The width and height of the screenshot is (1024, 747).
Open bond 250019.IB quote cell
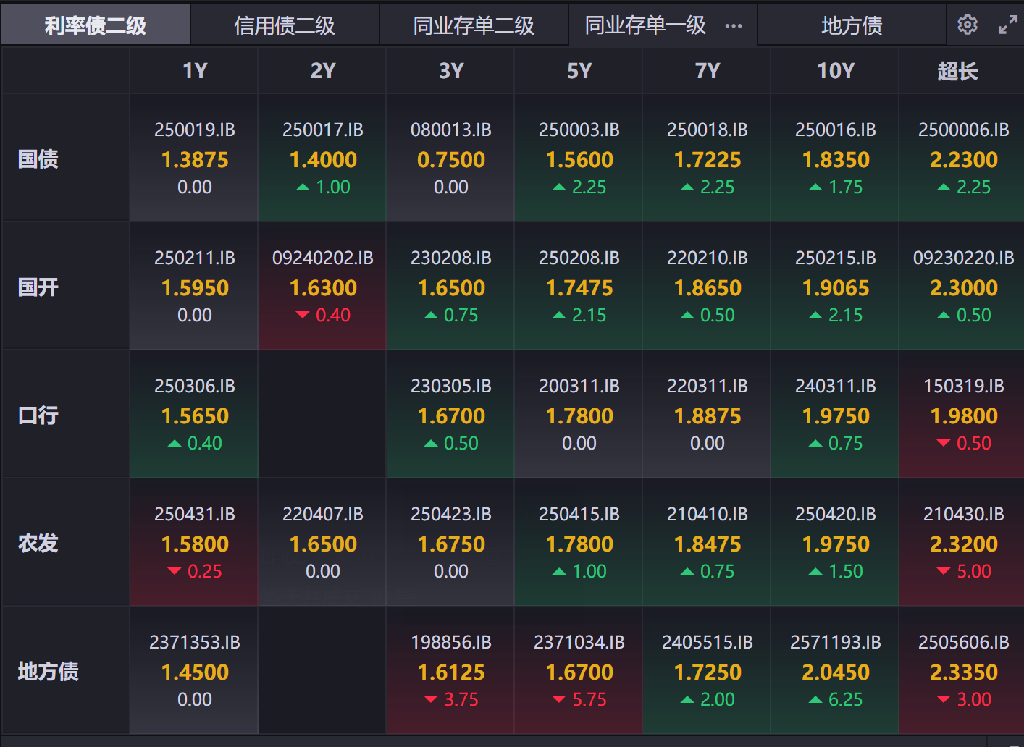194,159
